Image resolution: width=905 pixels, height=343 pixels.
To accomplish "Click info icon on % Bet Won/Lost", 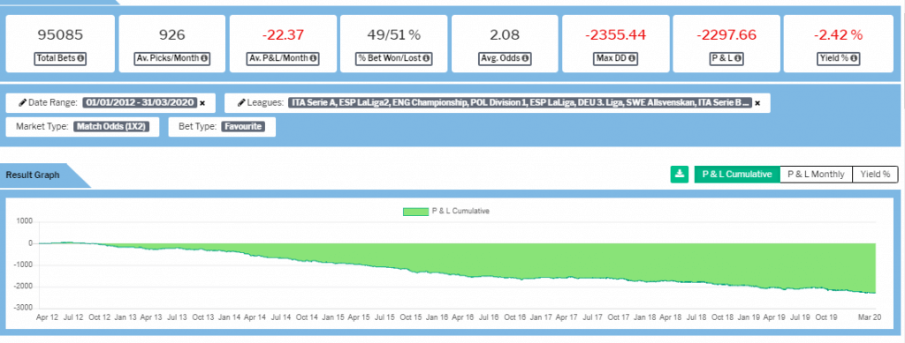I will coord(426,58).
